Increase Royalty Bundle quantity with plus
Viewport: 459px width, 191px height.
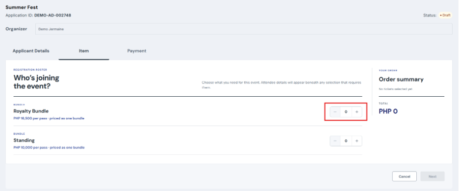(357, 112)
